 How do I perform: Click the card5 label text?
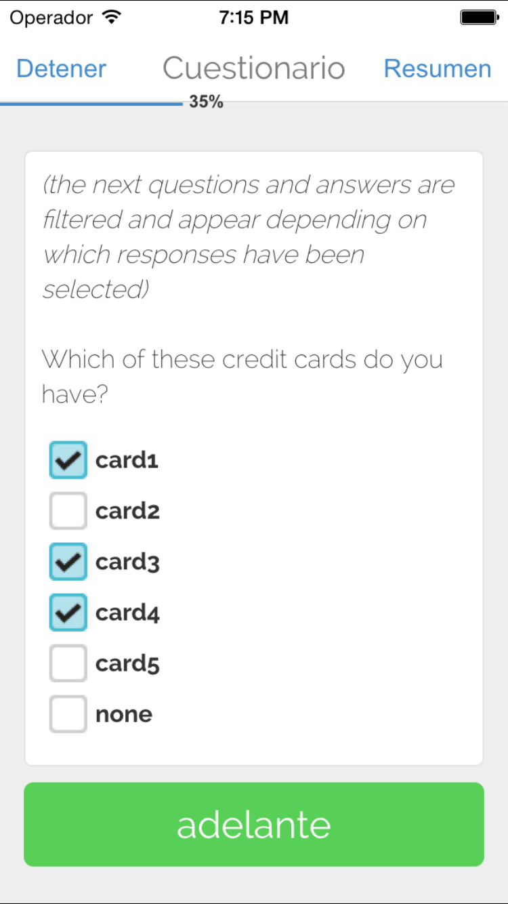click(x=127, y=663)
